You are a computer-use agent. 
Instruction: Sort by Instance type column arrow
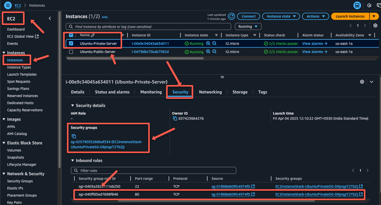pyautogui.click(x=255, y=35)
